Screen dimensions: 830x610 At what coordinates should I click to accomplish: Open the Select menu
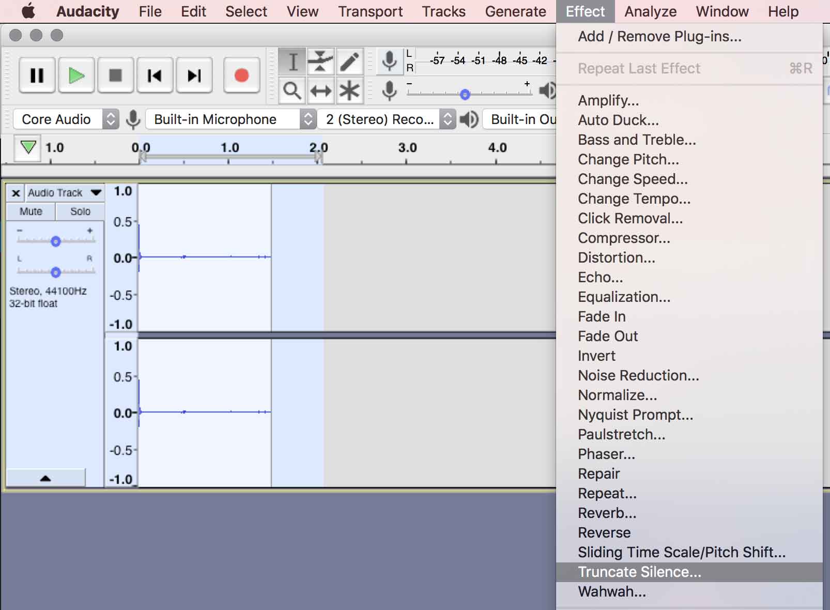click(x=246, y=11)
